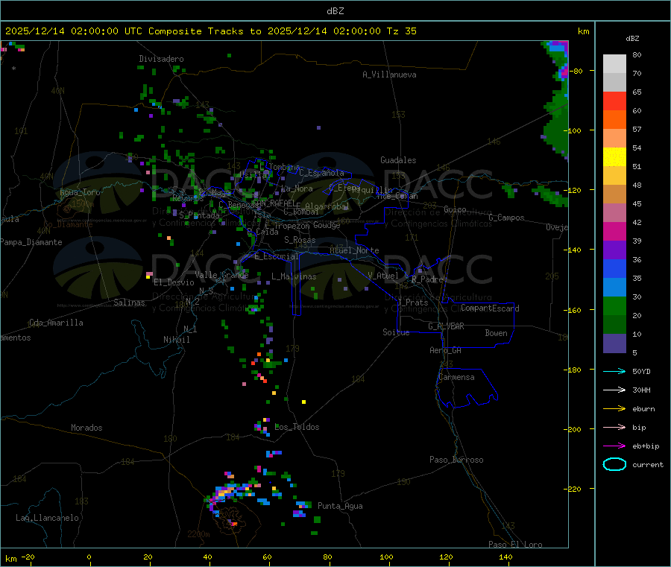Click the Guadales location label
Screen dimensions: 671x567
(398, 160)
